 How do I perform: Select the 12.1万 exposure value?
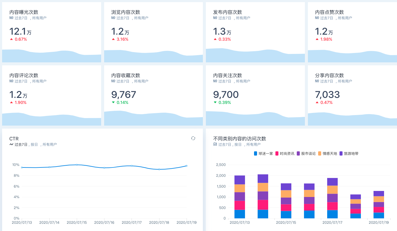pyautogui.click(x=21, y=31)
